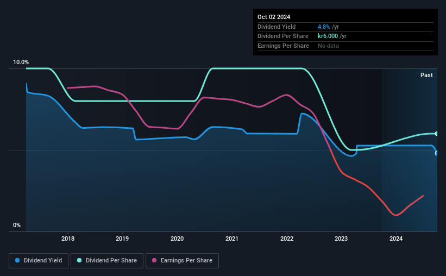This screenshot has height=276, width=446.
Task: Click the tooltip date Oct 02 2024
Action: [x=274, y=17]
